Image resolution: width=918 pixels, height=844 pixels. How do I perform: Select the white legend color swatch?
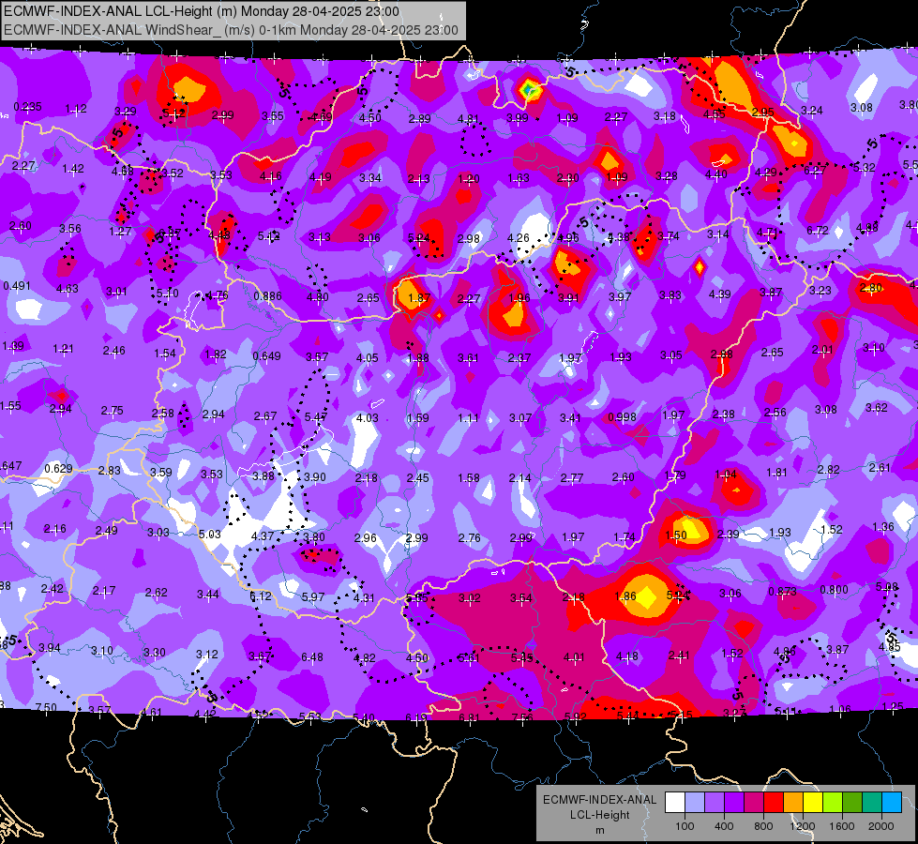point(675,803)
